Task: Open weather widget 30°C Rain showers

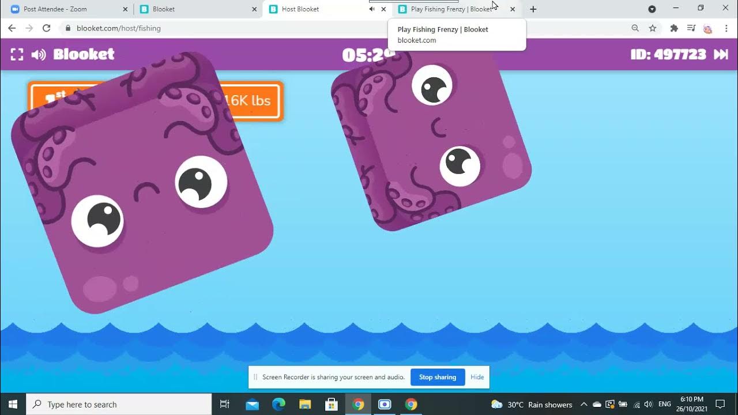Action: tap(532, 404)
